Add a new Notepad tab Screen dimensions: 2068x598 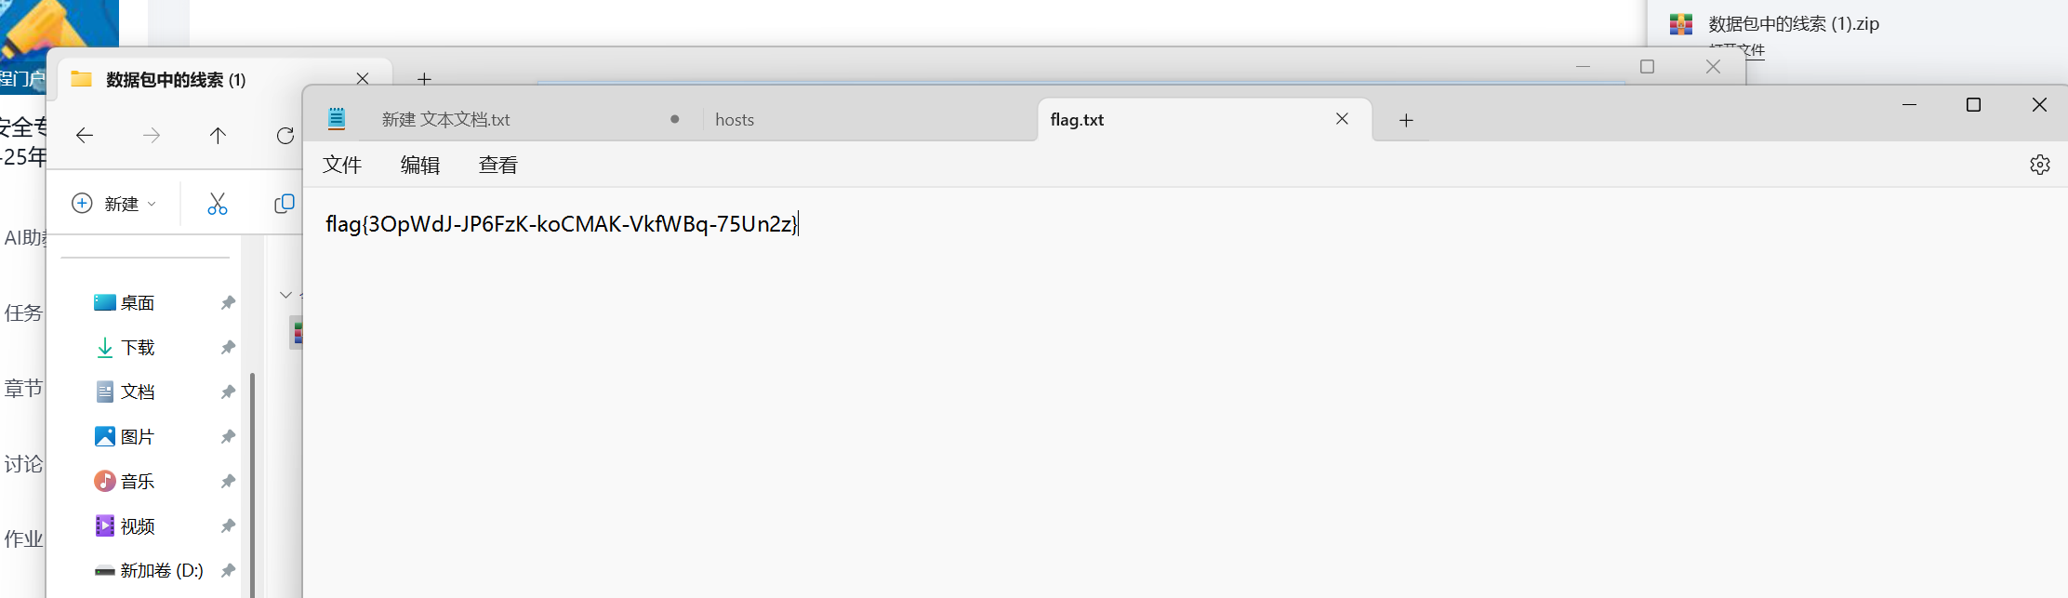1406,120
